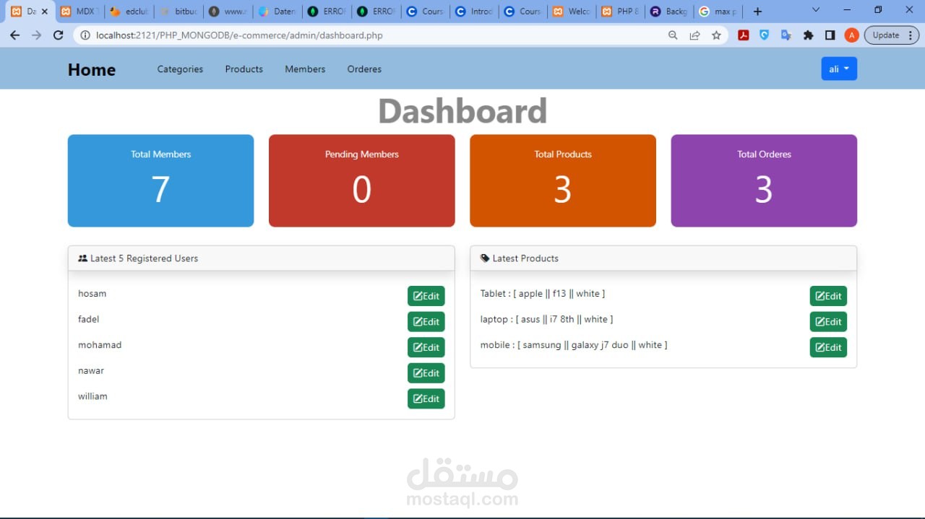Edit user mohamad
Screen dimensions: 925x519
point(426,347)
